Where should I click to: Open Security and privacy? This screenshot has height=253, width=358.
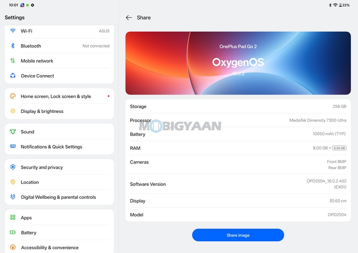[x=59, y=167]
